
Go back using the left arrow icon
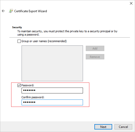(3, 11)
